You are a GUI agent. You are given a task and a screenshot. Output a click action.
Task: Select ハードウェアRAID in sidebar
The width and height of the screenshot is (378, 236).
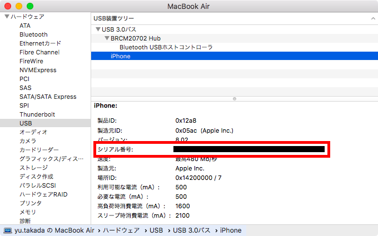point(43,194)
